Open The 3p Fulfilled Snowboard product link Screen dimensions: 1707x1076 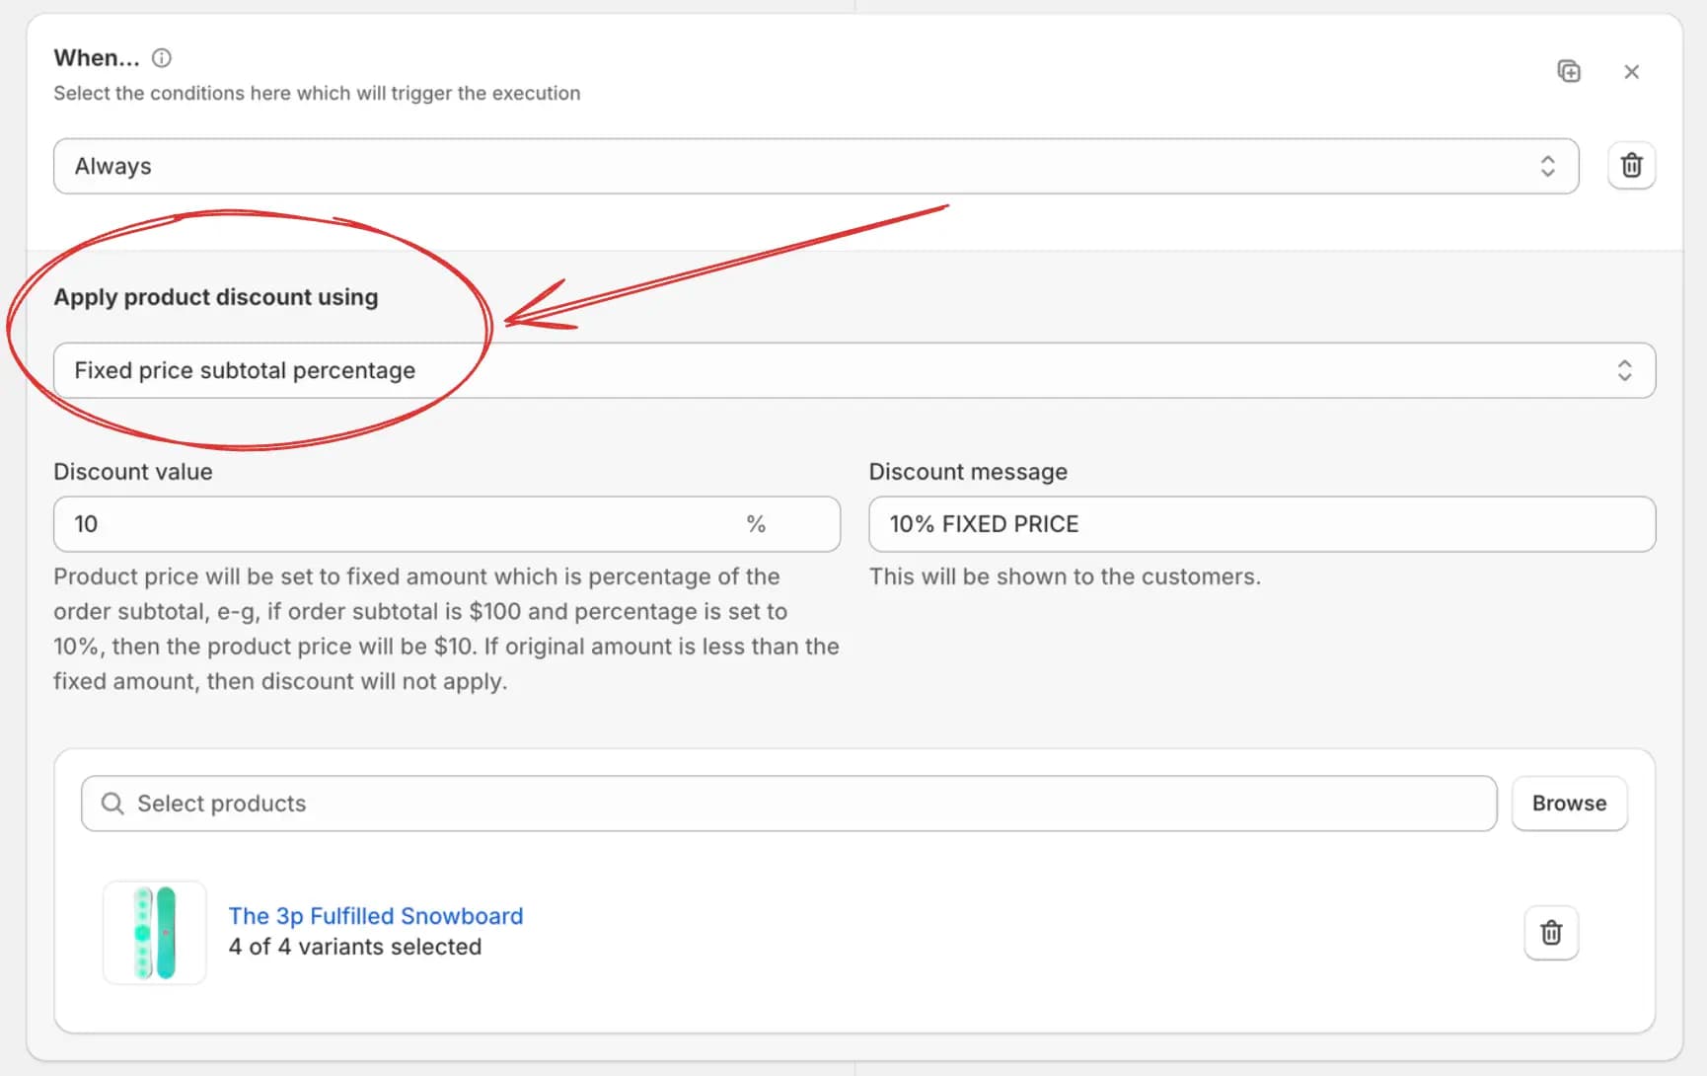click(x=375, y=915)
